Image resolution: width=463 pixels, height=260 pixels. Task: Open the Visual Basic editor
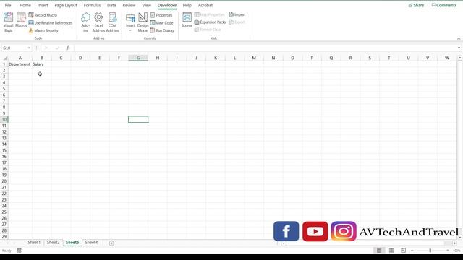[8, 22]
